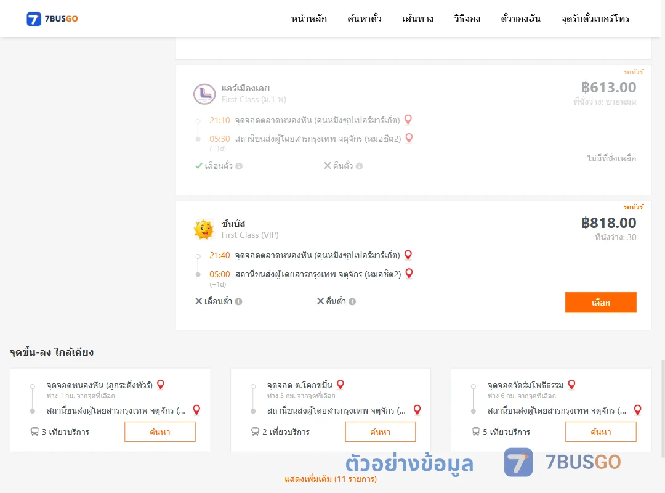Click info icon beside แอร์เมืองเลย เลื่อนตั๋ว
Screen dimensions: 665x493
tap(239, 166)
